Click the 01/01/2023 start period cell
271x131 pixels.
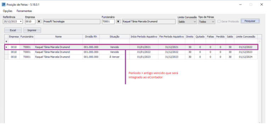tap(144, 57)
